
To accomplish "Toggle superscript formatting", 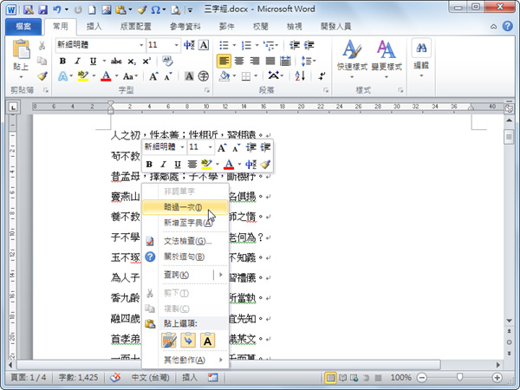I will 146,61.
